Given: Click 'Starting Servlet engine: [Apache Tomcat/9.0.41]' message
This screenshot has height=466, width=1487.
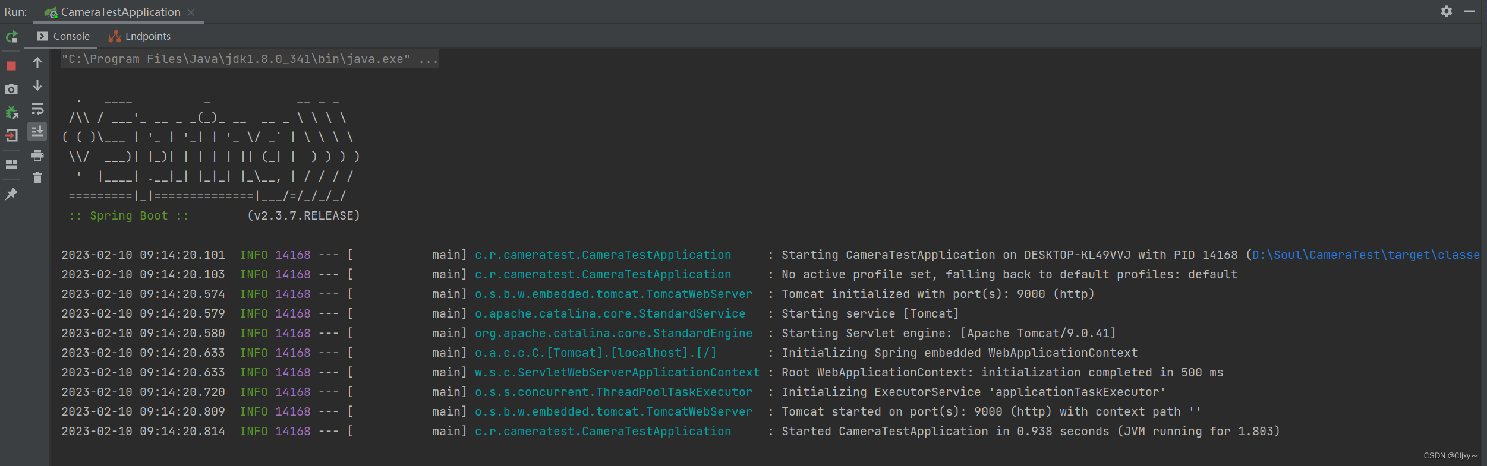Looking at the screenshot, I should tap(949, 333).
